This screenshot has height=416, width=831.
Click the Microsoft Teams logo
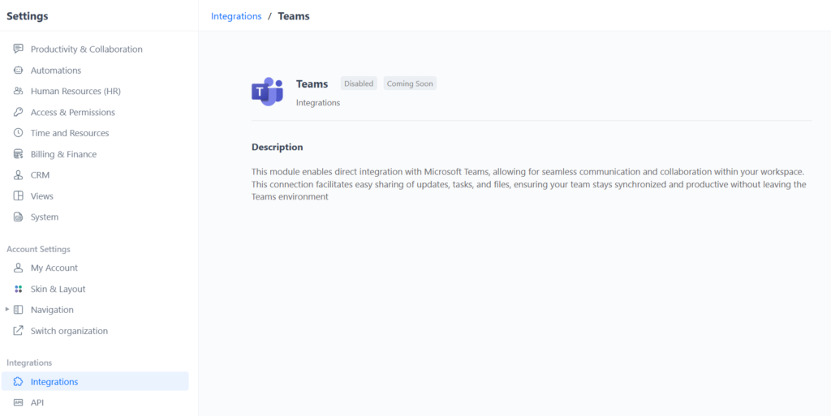pos(268,92)
